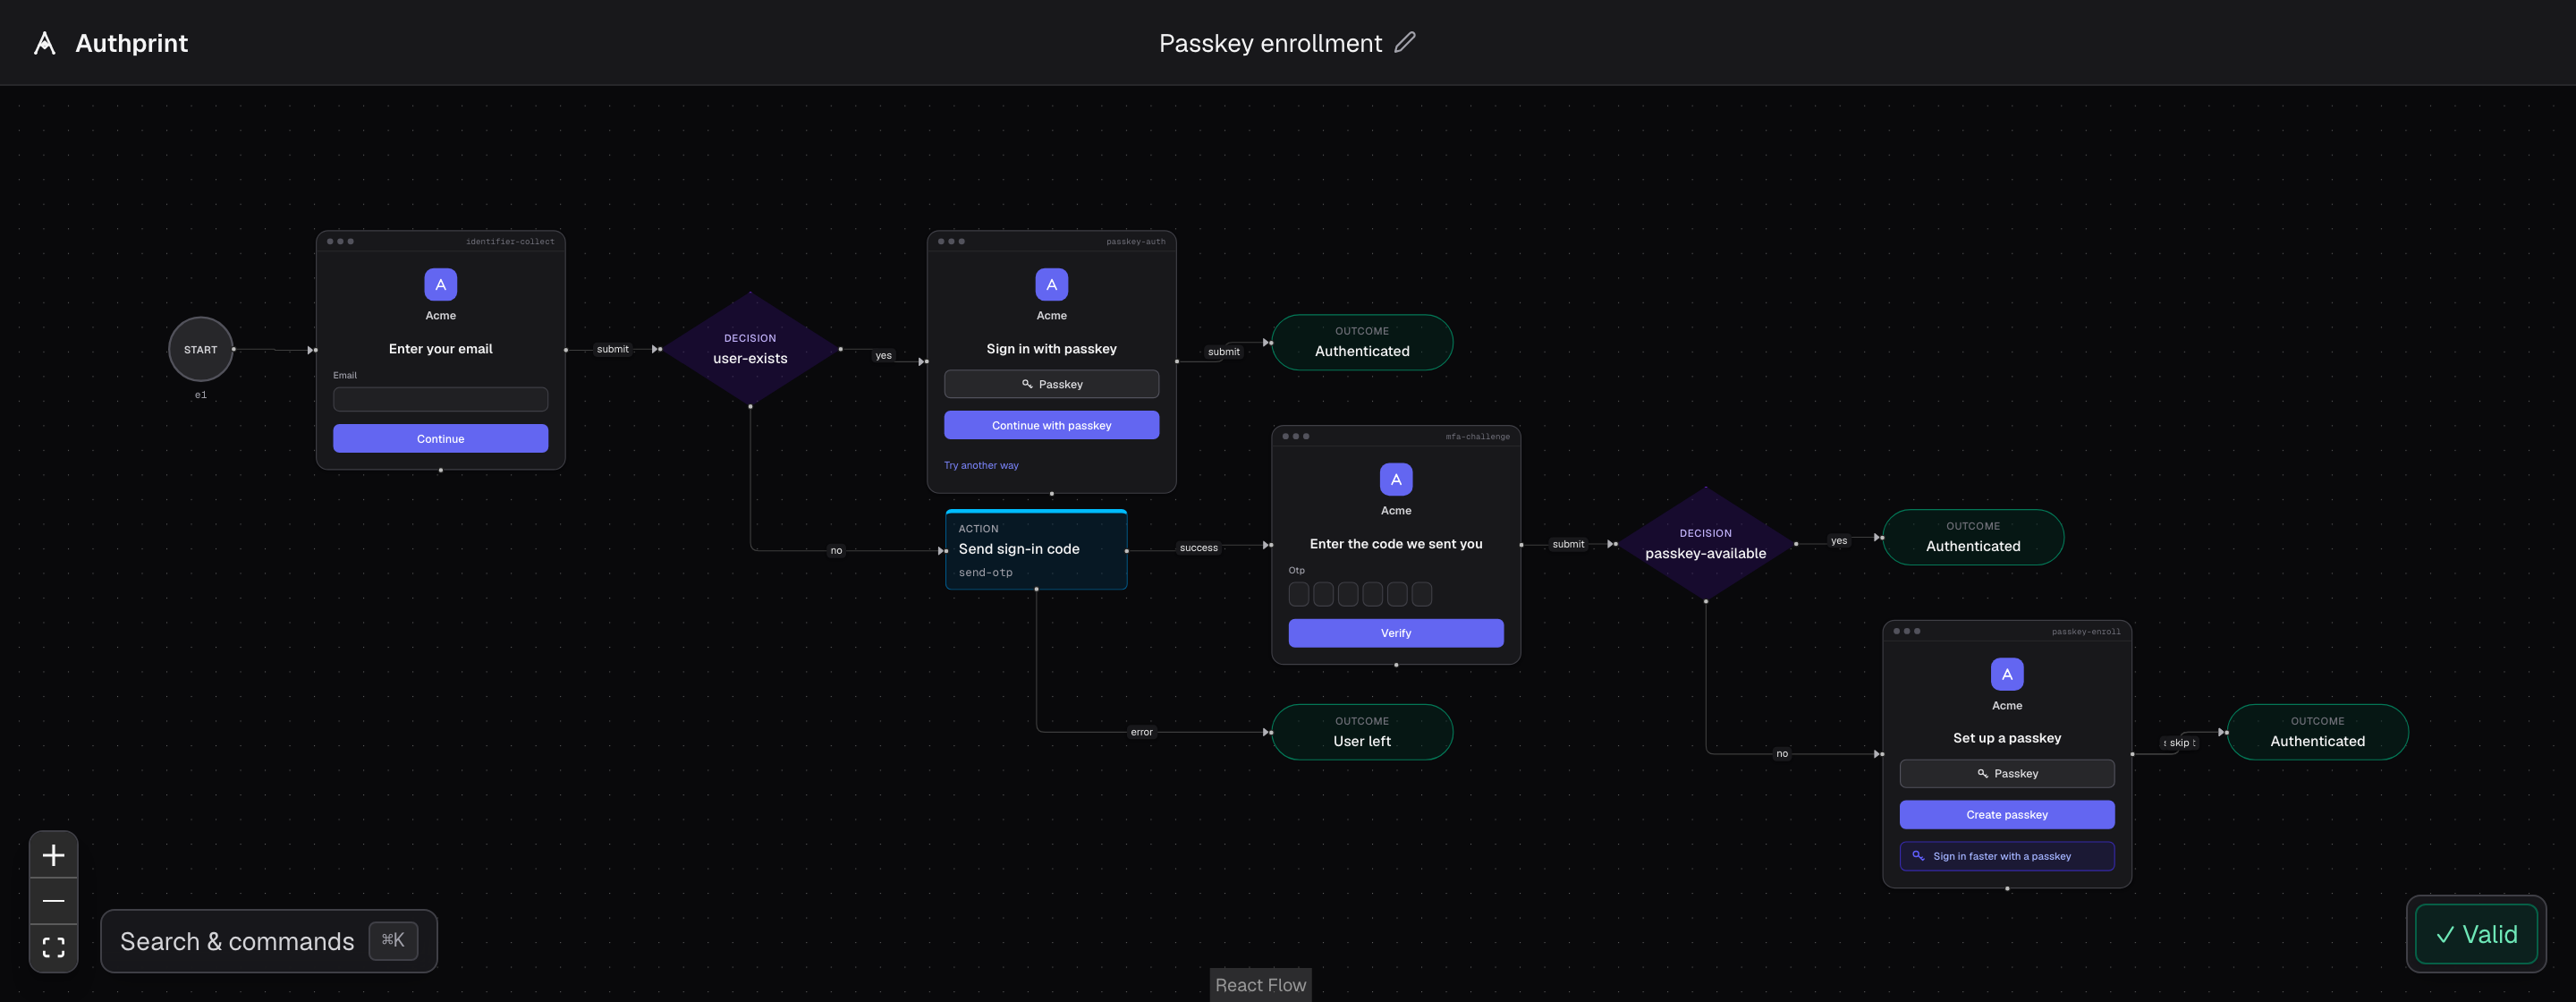Viewport: 2576px width, 1002px height.
Task: Select Authenticated outcome after skip edge
Action: 2317,732
